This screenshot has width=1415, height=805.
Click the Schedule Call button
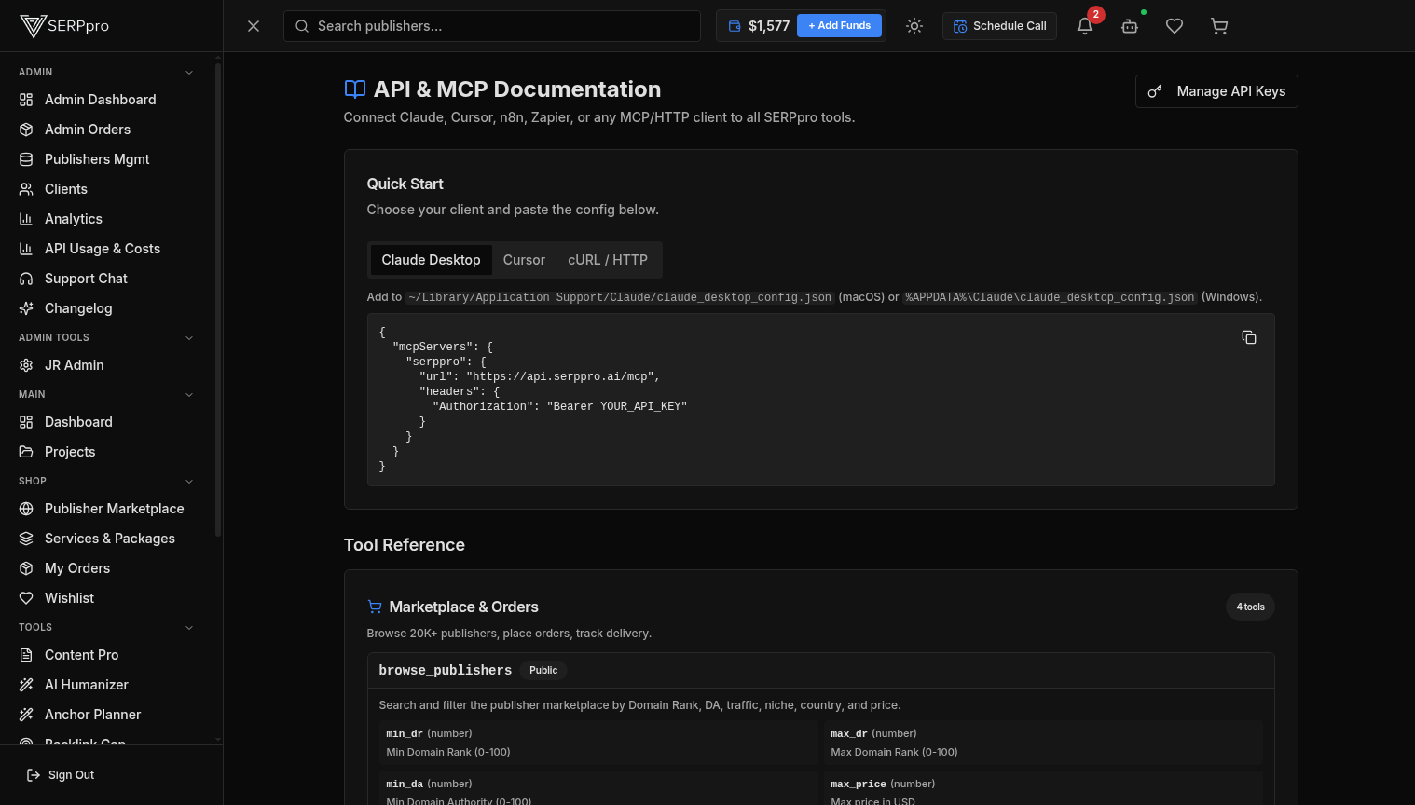(999, 26)
